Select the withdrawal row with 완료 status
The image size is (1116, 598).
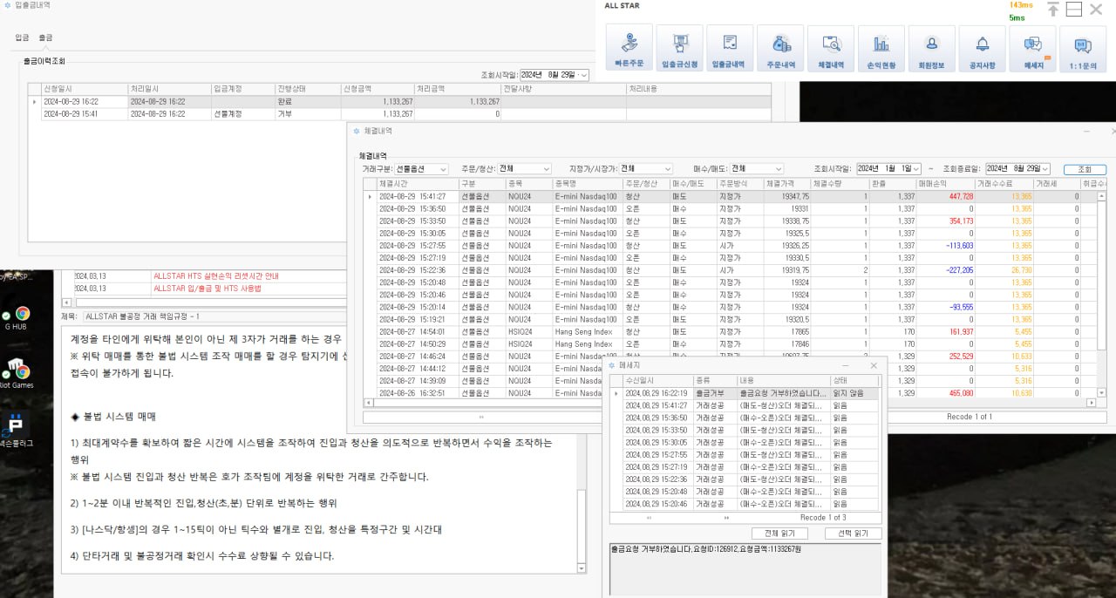[400, 102]
